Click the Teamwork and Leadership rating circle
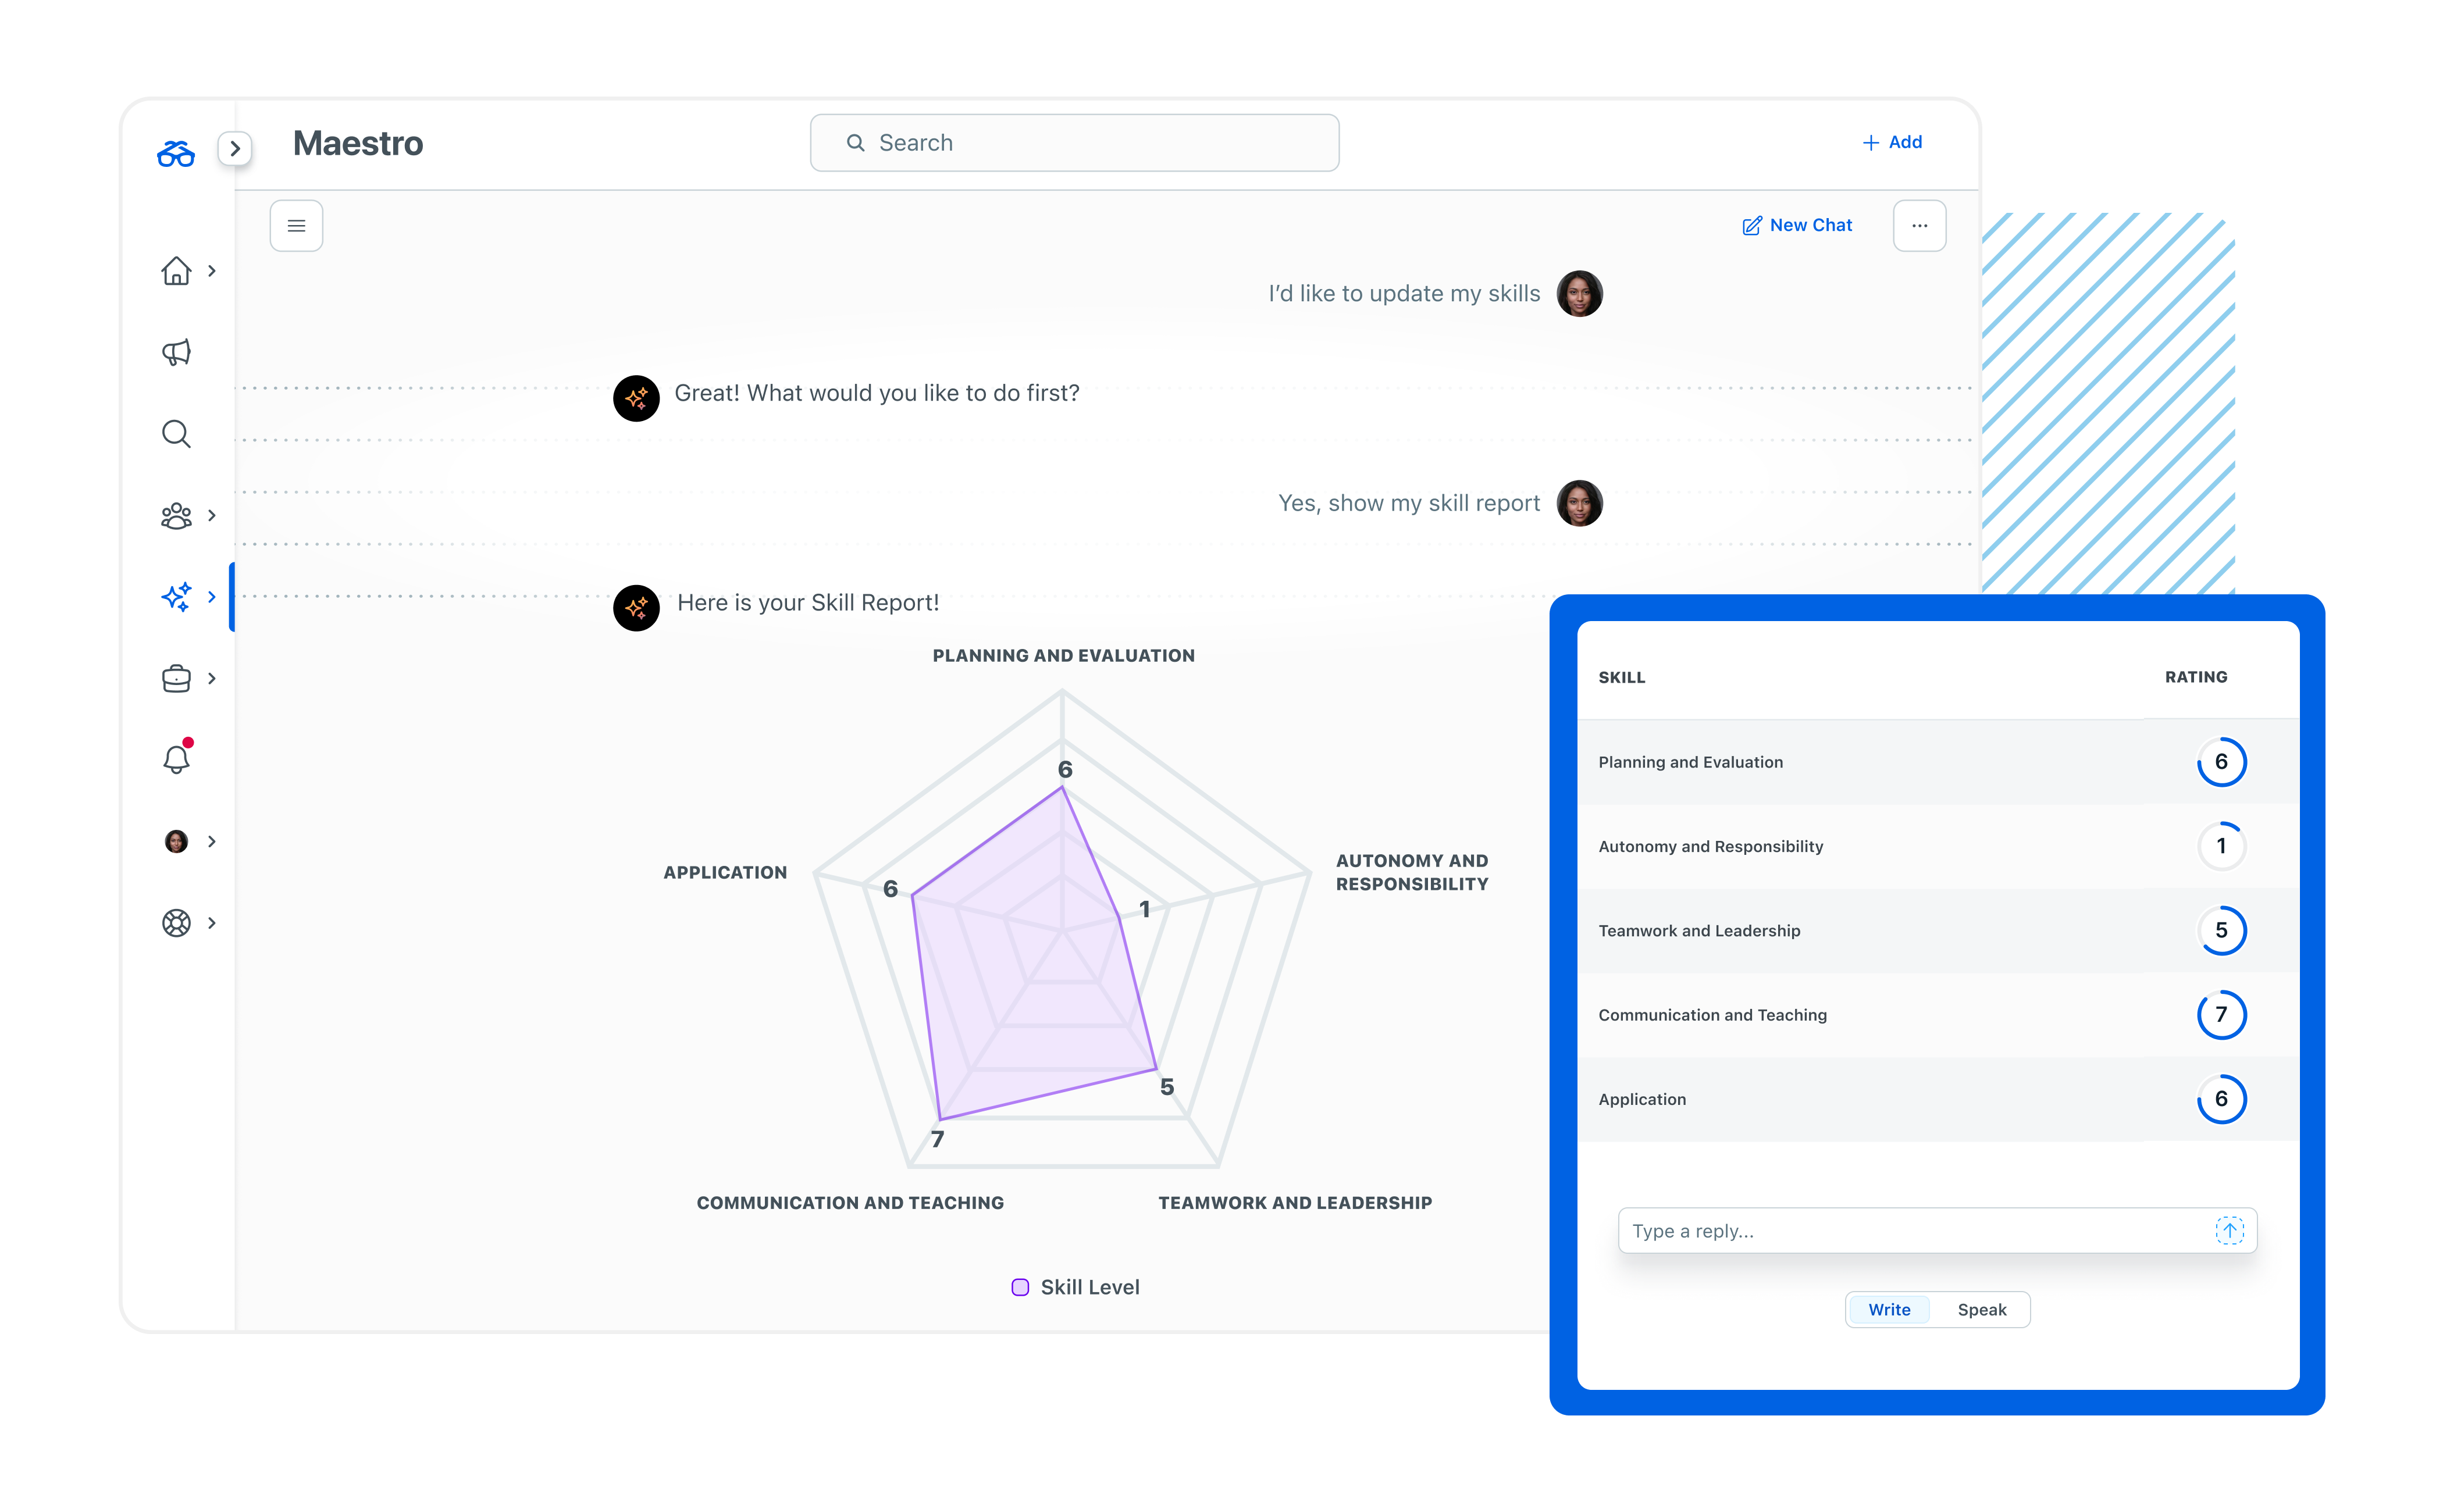 coord(2221,930)
